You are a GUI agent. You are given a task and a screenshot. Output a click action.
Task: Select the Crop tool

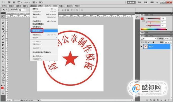click(3, 29)
